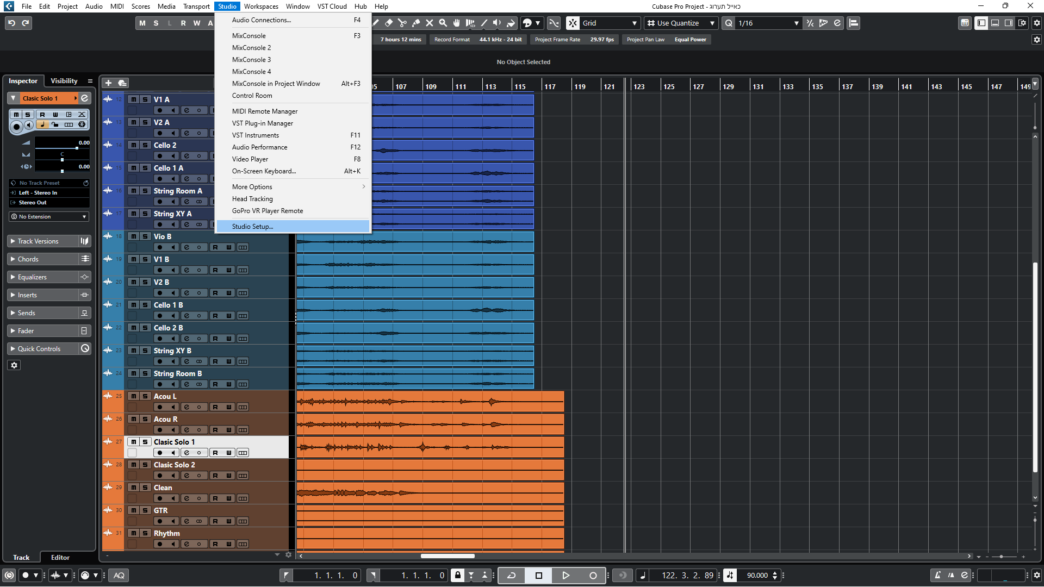Click the horizontal timeline scrollbar thumb
The height and width of the screenshot is (587, 1044).
(x=448, y=556)
